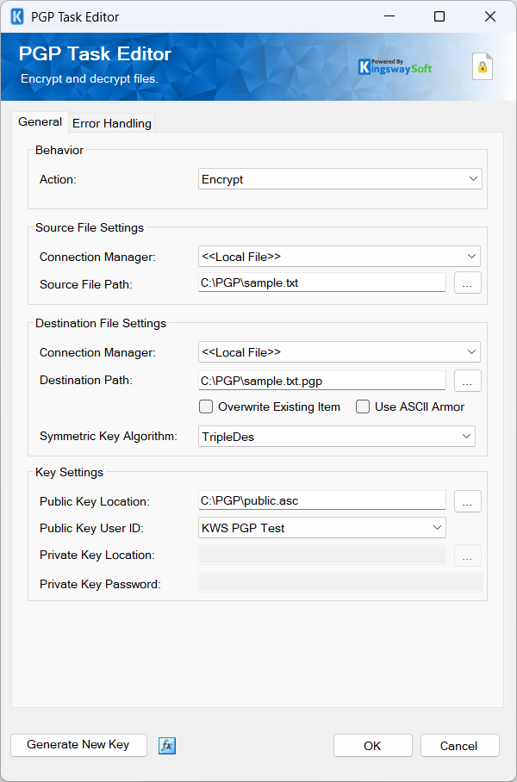Browse for Source File Path
The image size is (517, 782).
click(x=468, y=282)
